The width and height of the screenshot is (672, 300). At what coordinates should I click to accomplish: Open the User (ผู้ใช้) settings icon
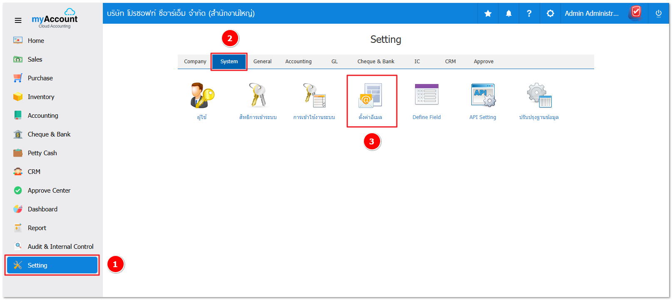(202, 96)
